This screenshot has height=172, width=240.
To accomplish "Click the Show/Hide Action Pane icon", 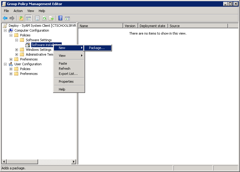I will tap(67, 18).
